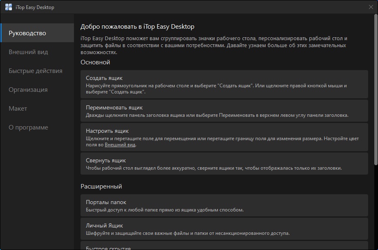Select the Порталы папок card
Screen dimensions: 378x250
coord(224,205)
